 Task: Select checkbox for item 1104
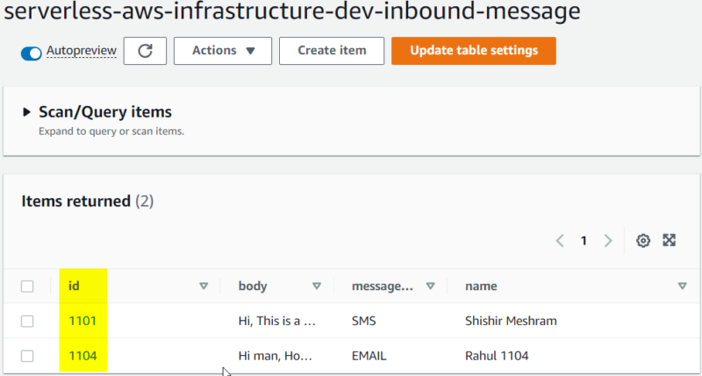27,356
